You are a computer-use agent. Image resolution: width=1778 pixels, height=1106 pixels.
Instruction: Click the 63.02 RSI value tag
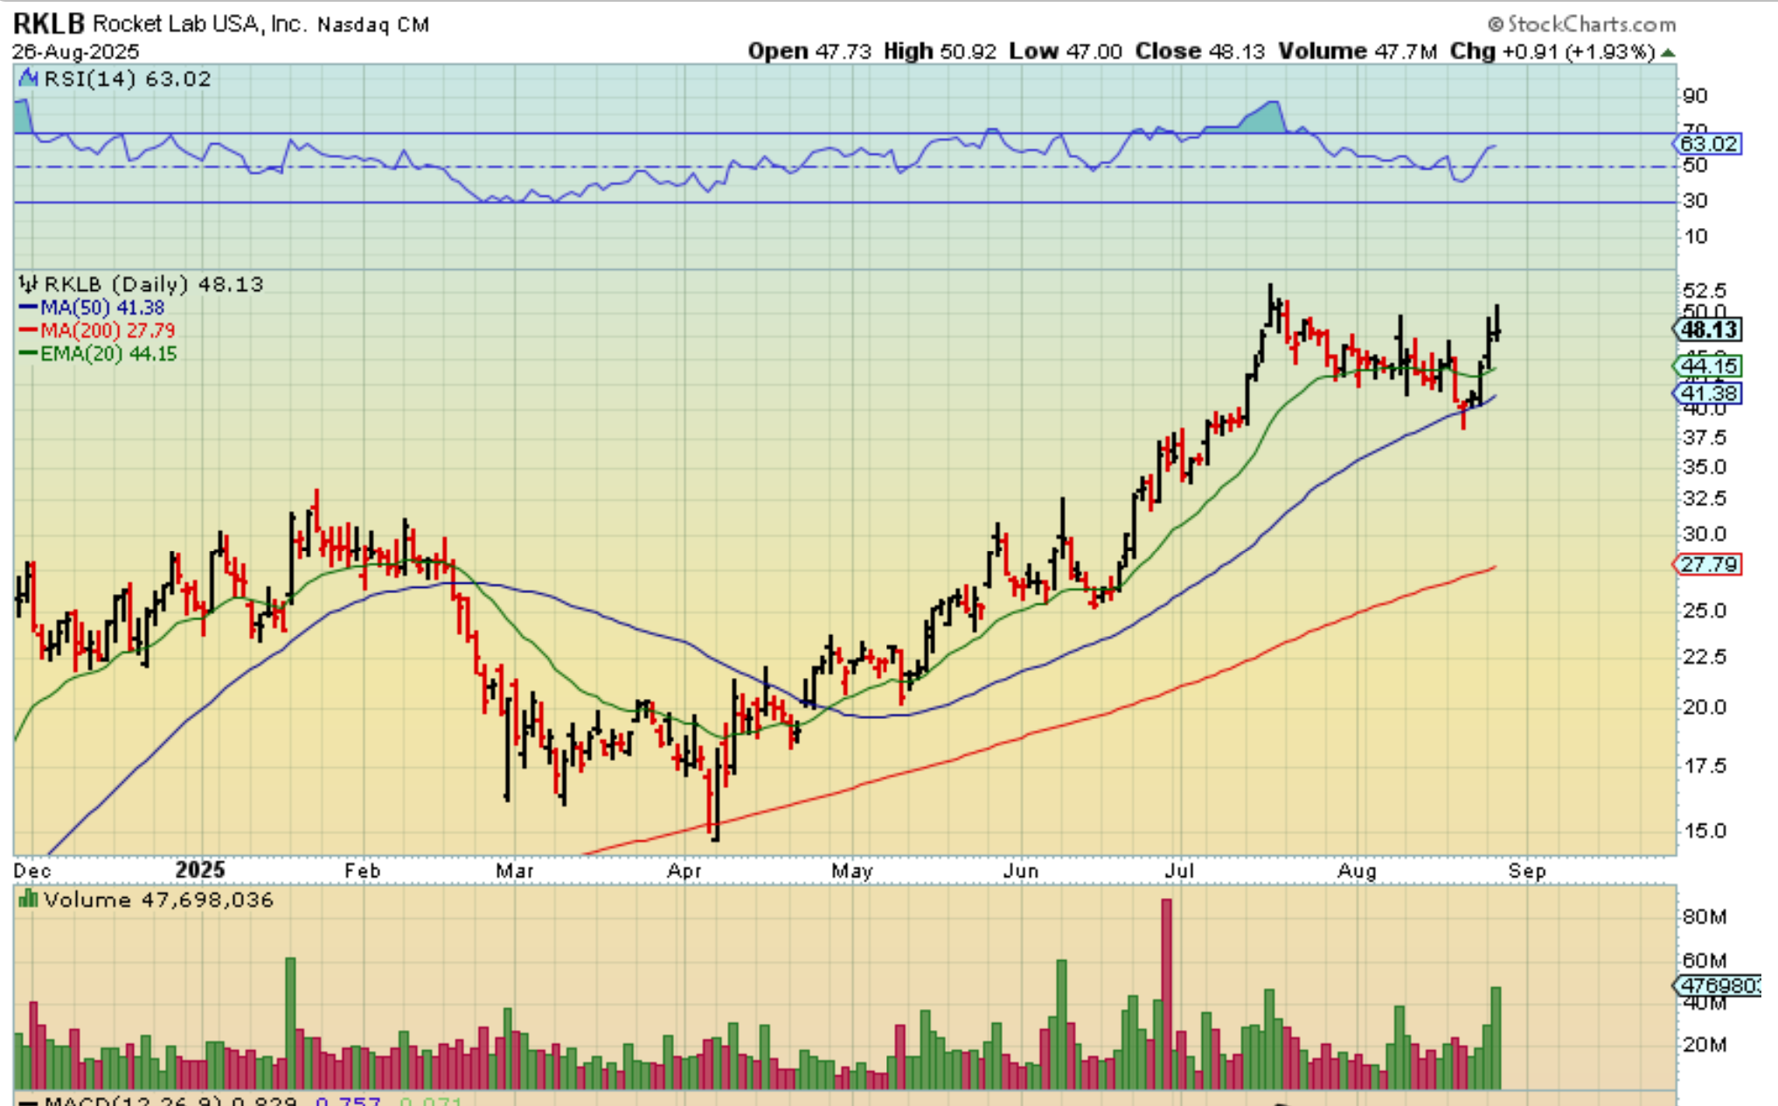pyautogui.click(x=1708, y=143)
